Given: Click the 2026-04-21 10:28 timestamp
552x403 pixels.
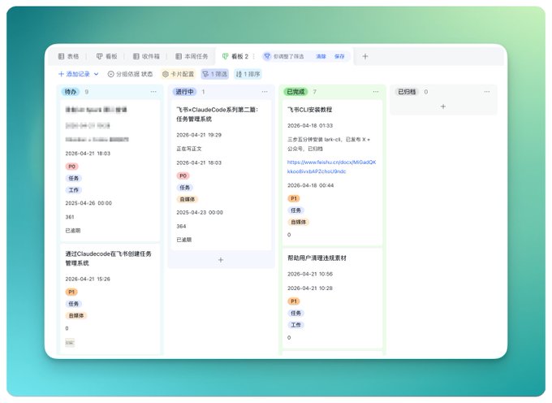Looking at the screenshot, I should coord(310,288).
